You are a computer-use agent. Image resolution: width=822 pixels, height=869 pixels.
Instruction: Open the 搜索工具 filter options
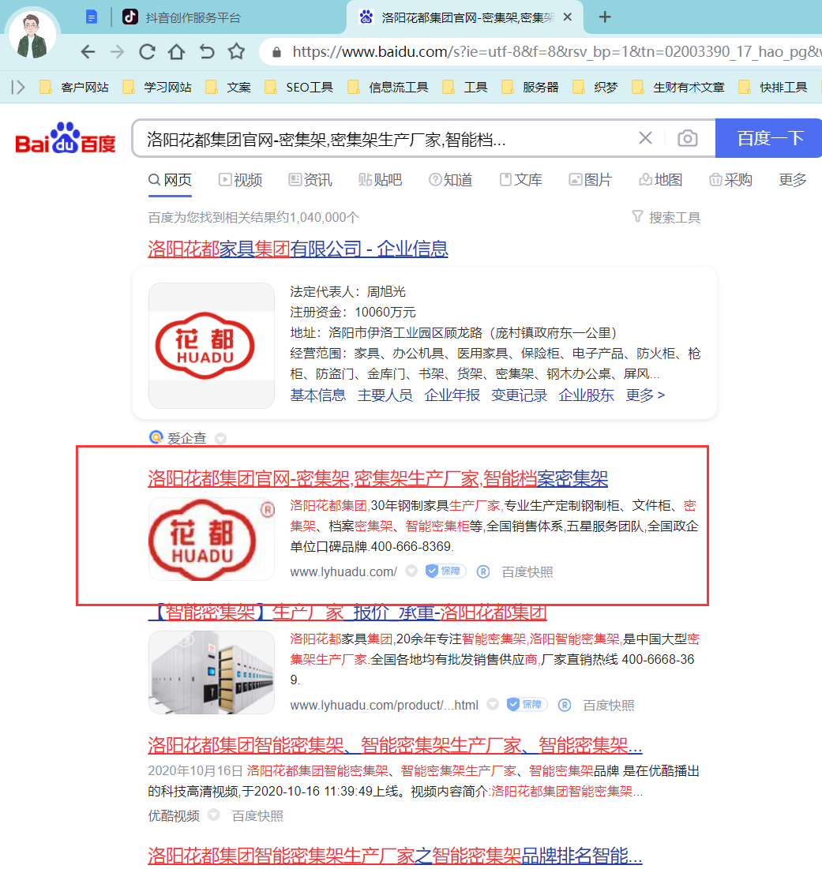click(674, 217)
